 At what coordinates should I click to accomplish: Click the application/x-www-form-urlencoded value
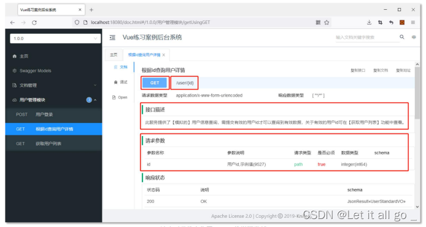pyautogui.click(x=209, y=95)
